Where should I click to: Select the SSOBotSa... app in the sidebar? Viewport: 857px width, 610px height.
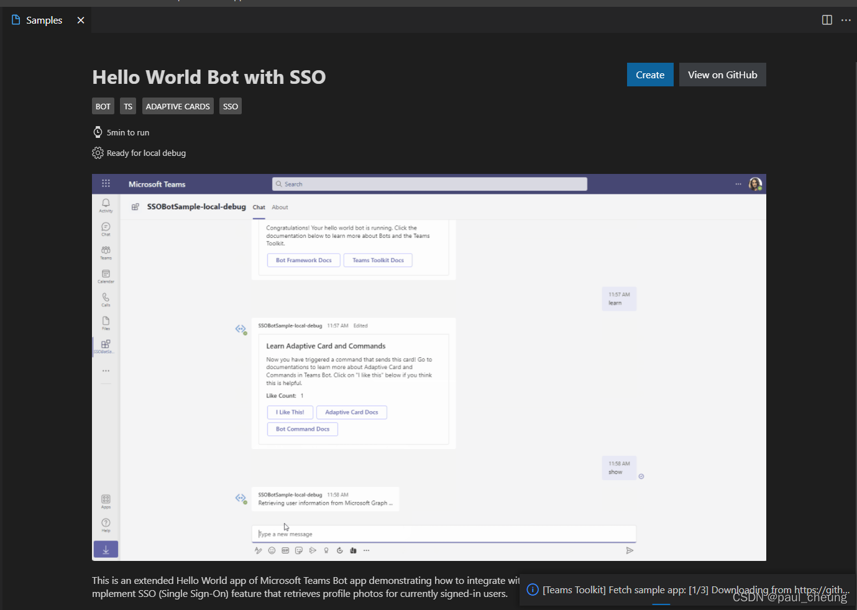tap(105, 347)
